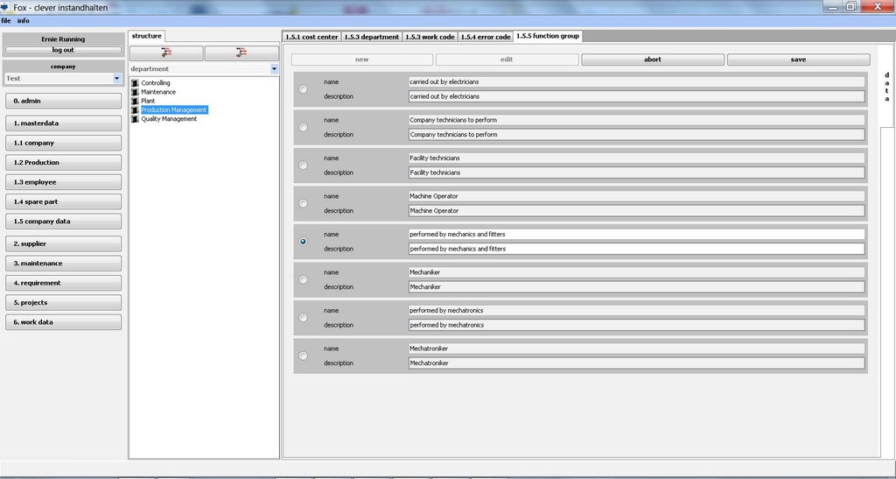Open the 1.5 company data section

pyautogui.click(x=63, y=222)
